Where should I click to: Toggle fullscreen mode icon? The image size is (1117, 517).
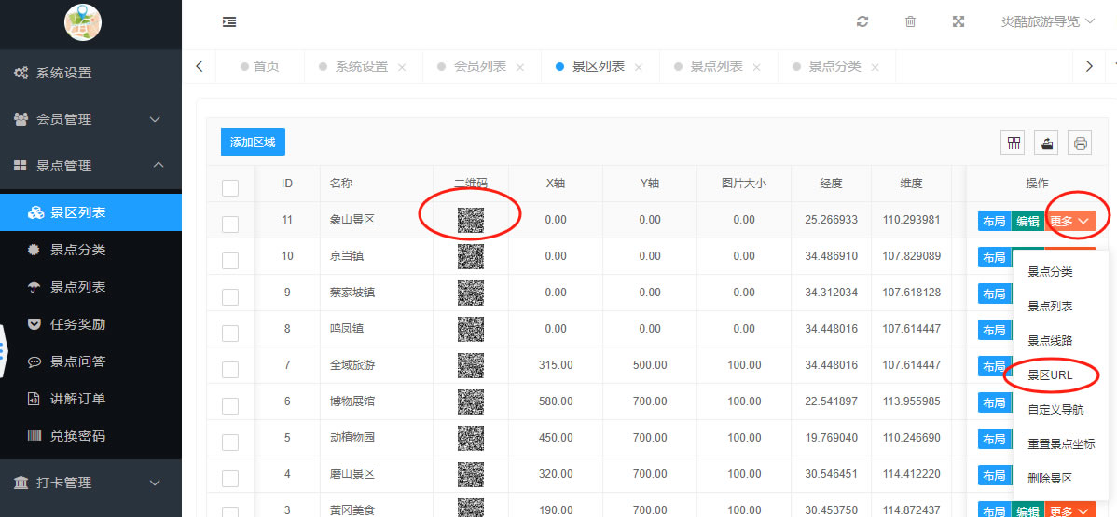[958, 21]
